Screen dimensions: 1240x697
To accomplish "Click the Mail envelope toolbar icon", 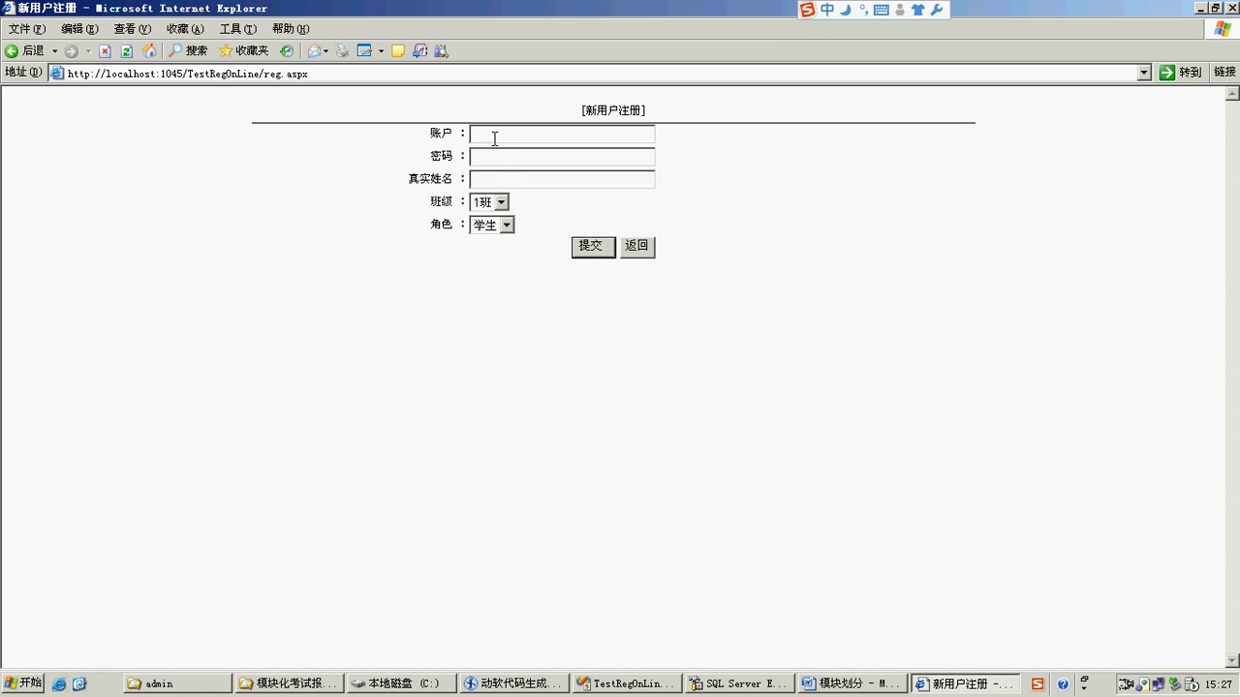I will (314, 51).
